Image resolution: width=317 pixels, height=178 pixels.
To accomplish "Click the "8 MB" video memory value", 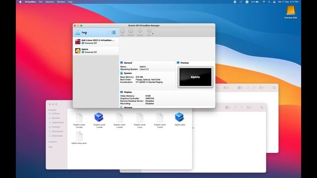I will [x=148, y=96].
